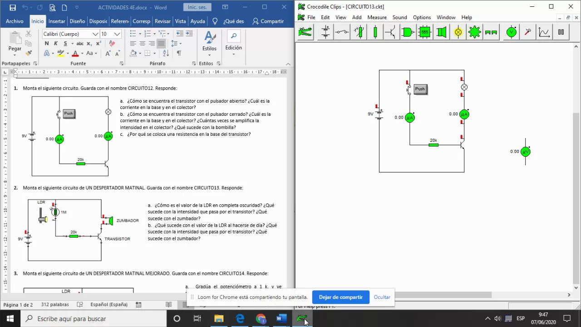Expand the Pegar paste options arrow
This screenshot has height=327, width=581.
click(x=15, y=54)
